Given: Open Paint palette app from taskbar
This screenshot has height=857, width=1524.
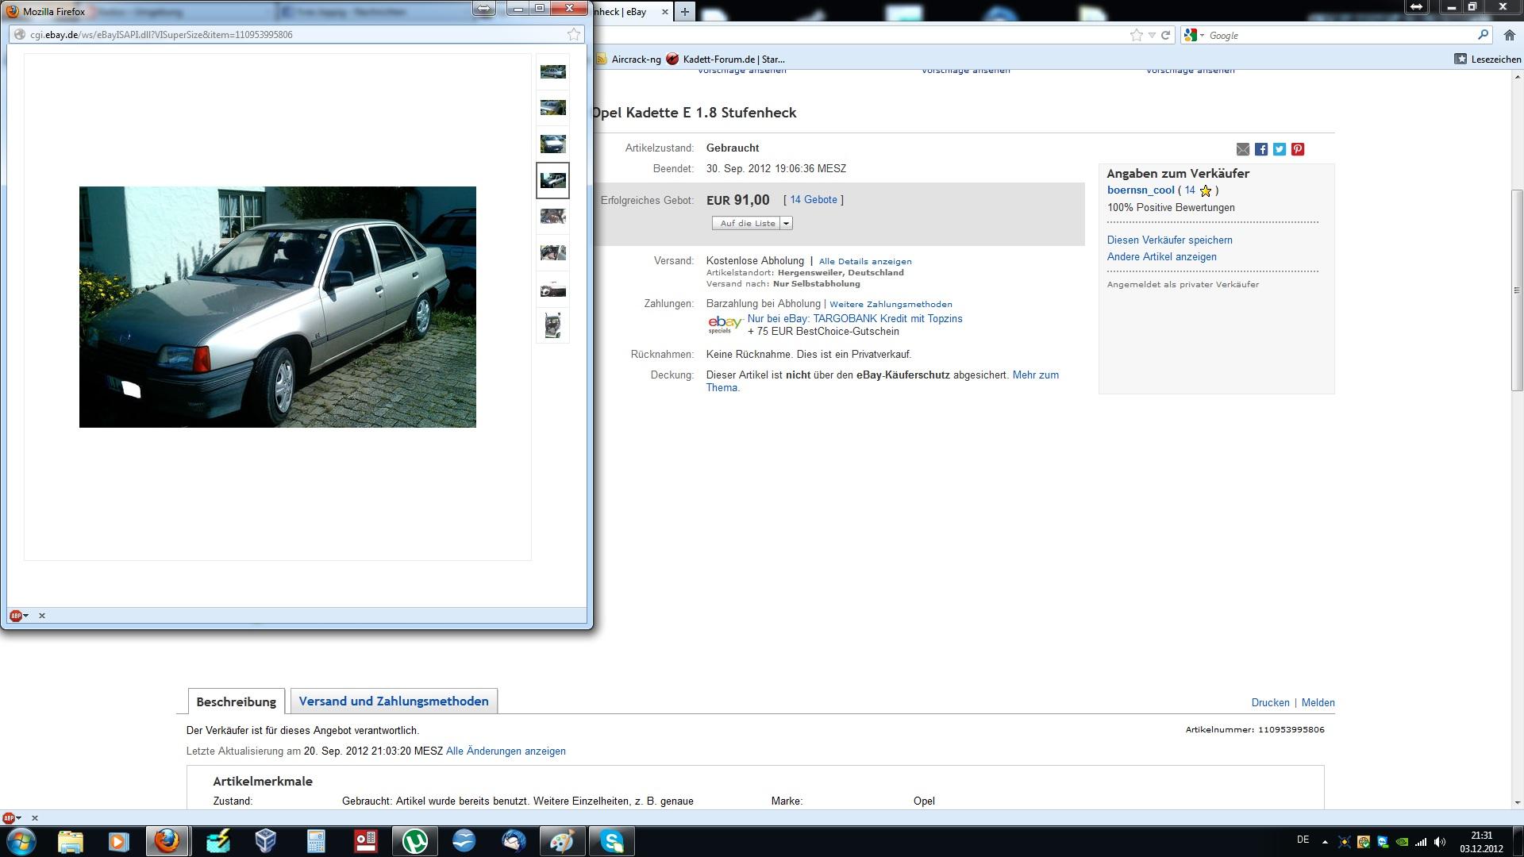Looking at the screenshot, I should tap(562, 841).
